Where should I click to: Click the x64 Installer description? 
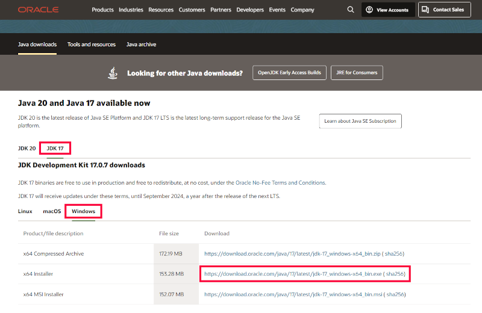click(38, 274)
